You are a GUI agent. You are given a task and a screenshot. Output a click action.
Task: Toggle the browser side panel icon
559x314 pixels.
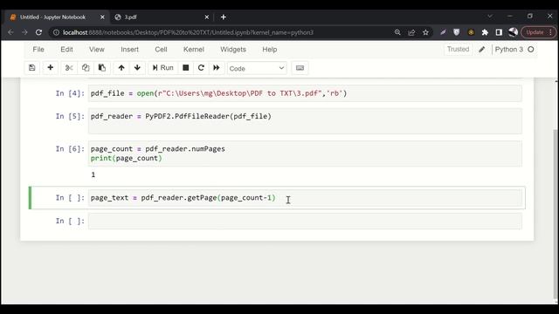click(499, 32)
